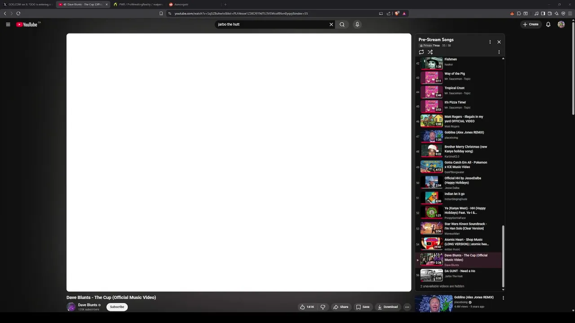
Task: Open the Create menu
Action: pos(531,25)
